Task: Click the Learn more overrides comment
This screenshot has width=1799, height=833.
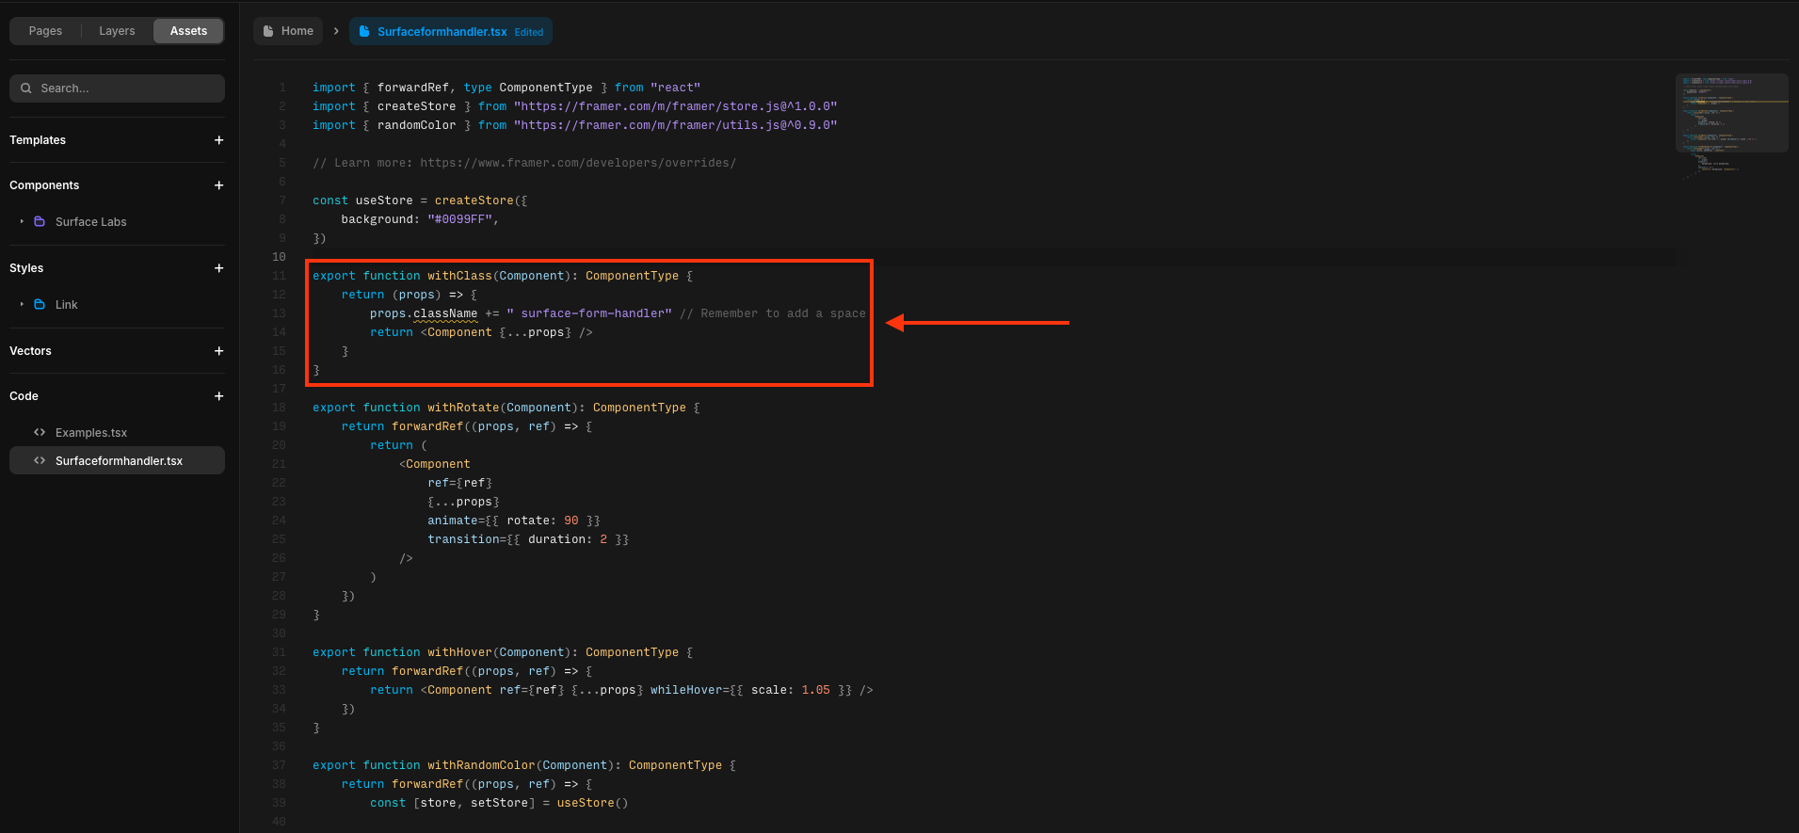Action: 524,163
